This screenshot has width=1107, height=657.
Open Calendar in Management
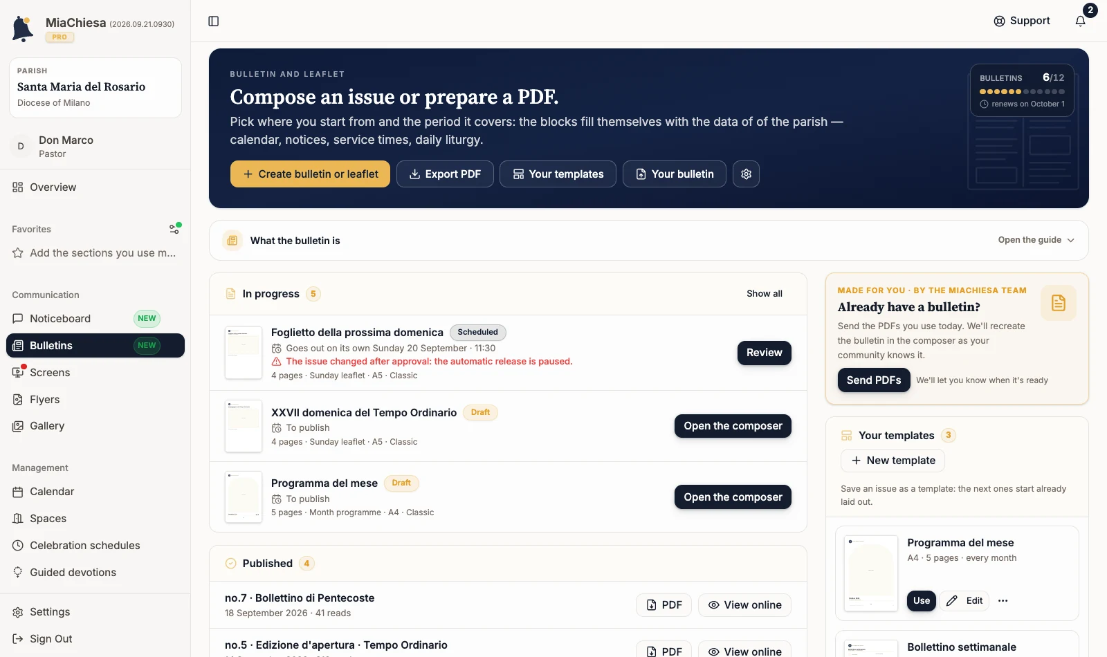[95, 492]
